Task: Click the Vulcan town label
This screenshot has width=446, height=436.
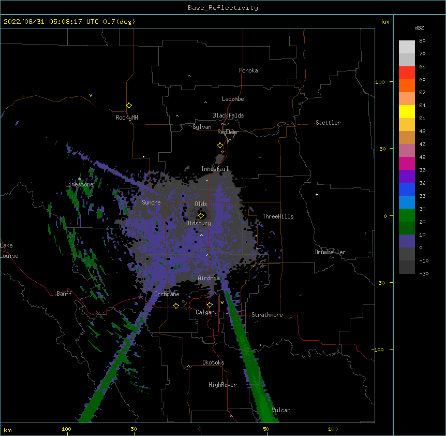Action: pyautogui.click(x=281, y=410)
